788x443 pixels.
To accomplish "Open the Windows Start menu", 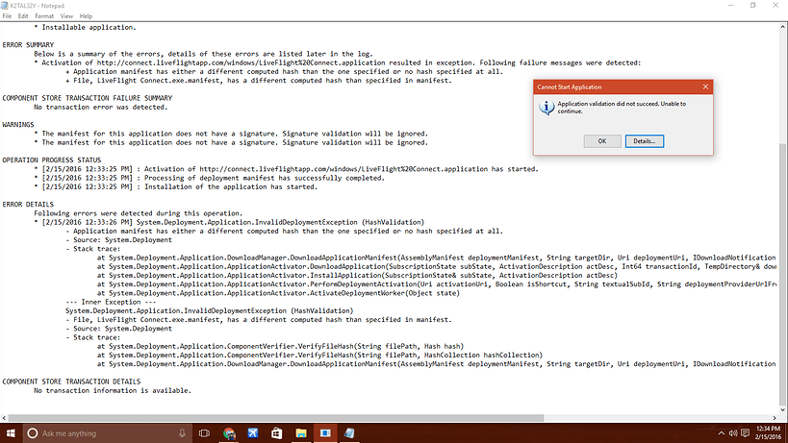I will coord(10,433).
